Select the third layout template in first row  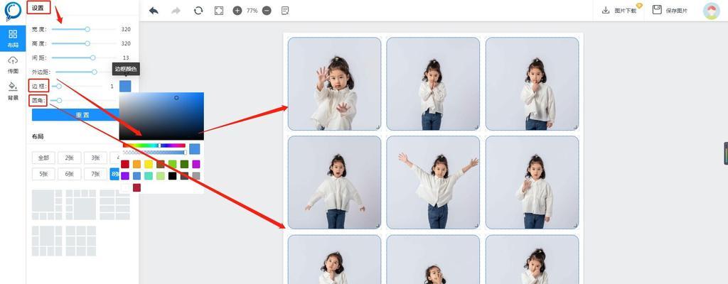[x=114, y=204]
